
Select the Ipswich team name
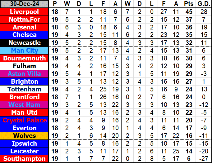(x=25, y=143)
